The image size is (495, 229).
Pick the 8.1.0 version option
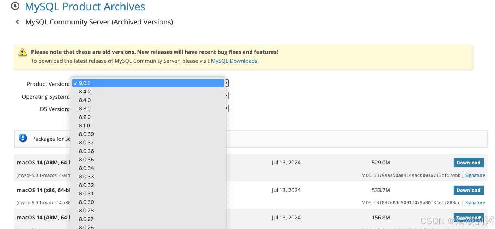click(148, 126)
